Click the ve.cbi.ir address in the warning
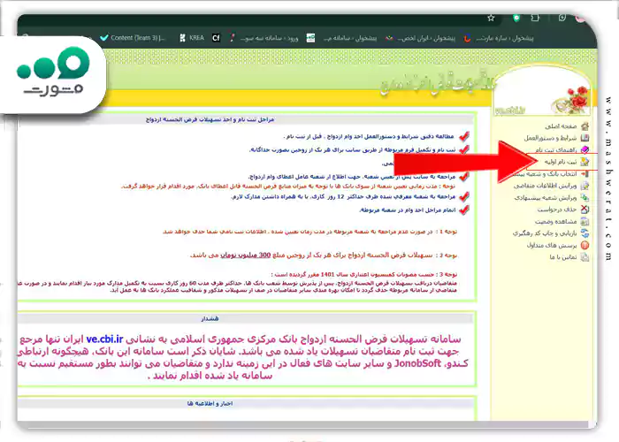619x442 pixels. (x=104, y=339)
